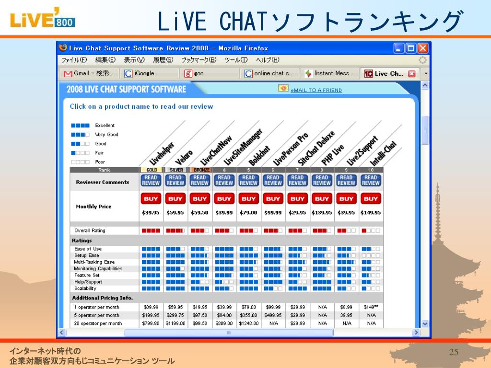Image resolution: width=491 pixels, height=368 pixels.
Task: Switch to the Gmail tab
Action: click(89, 73)
